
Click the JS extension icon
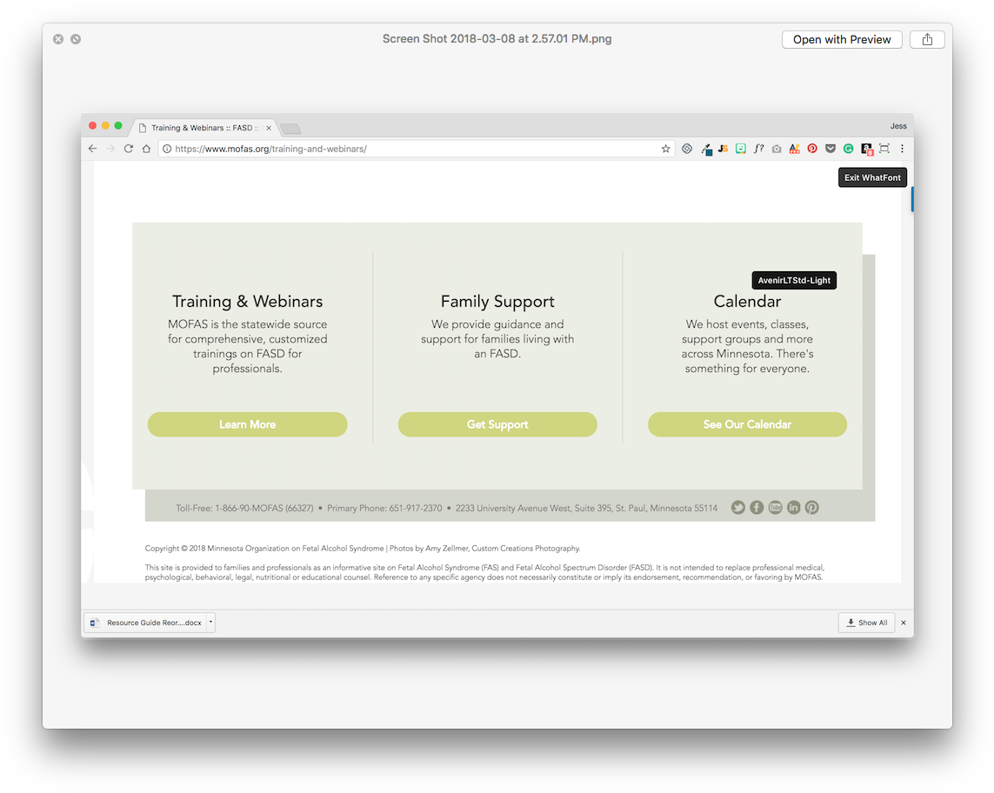pyautogui.click(x=723, y=149)
